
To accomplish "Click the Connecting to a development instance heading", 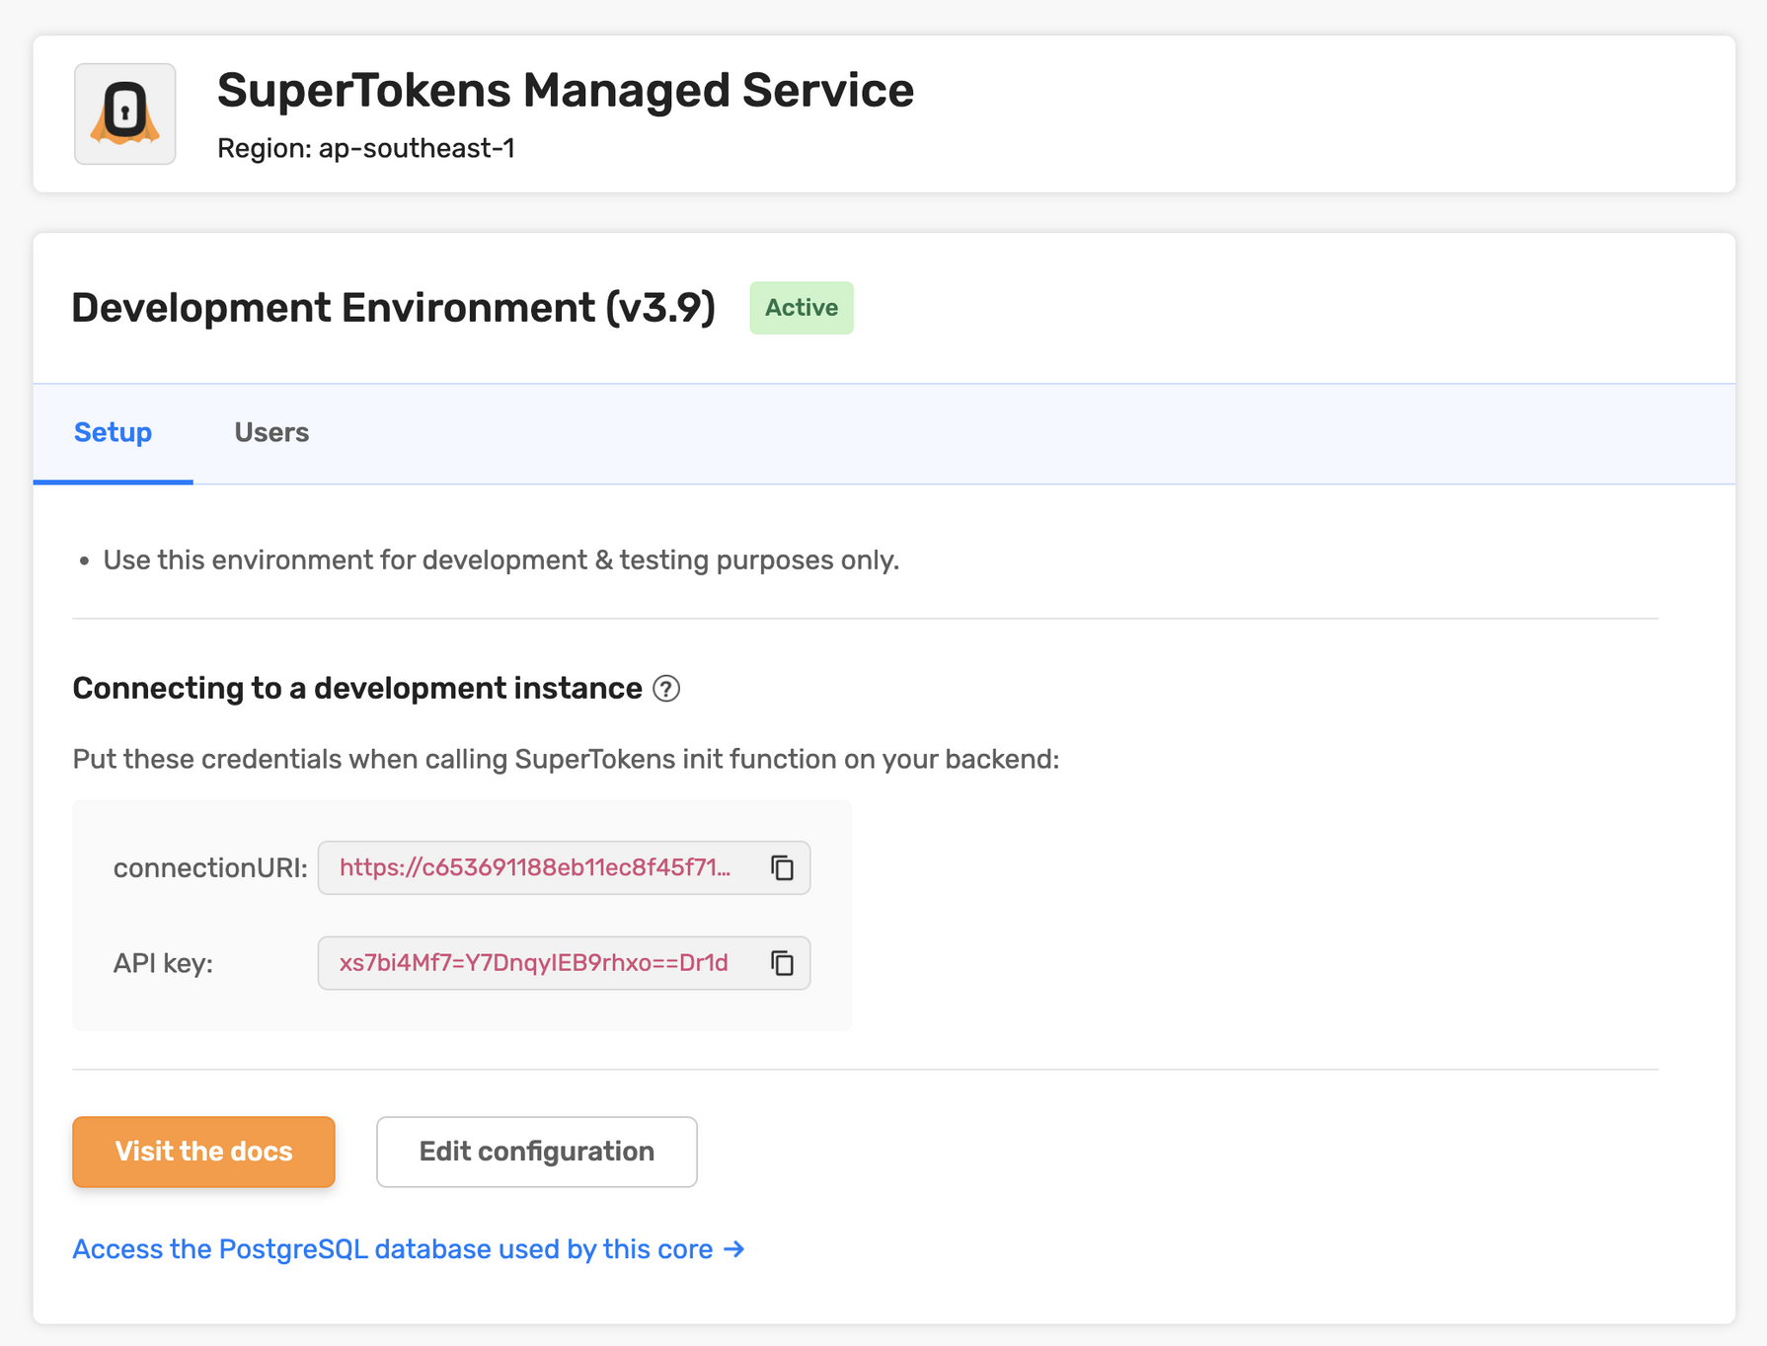I will (357, 689).
